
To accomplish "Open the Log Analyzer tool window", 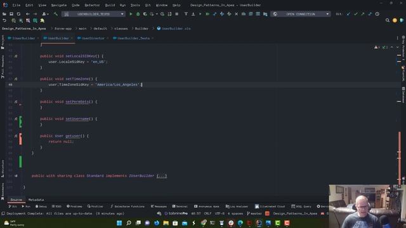I will point(237,206).
